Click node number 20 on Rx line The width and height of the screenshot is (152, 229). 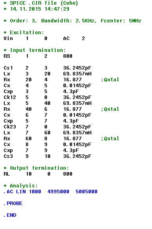[x=29, y=80]
